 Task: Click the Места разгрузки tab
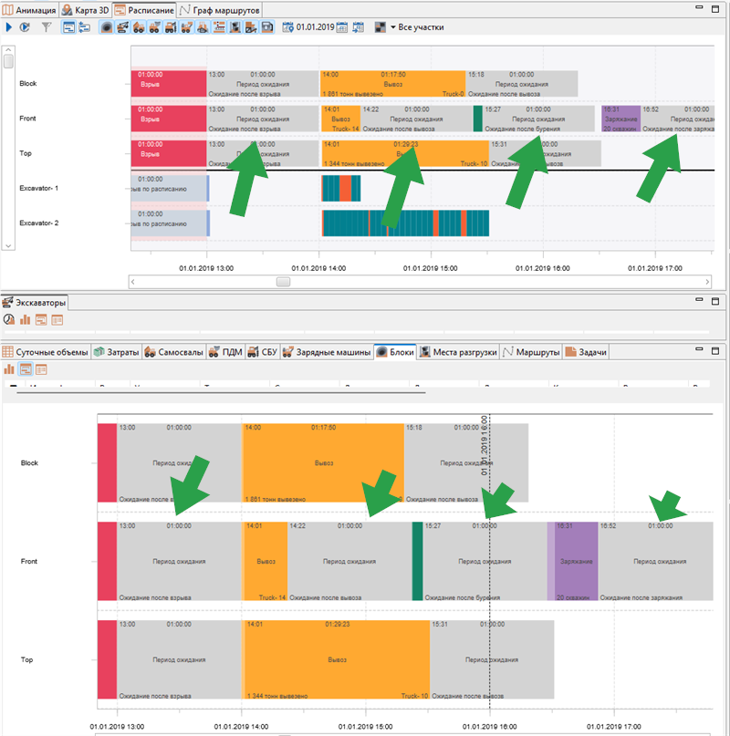(x=458, y=352)
